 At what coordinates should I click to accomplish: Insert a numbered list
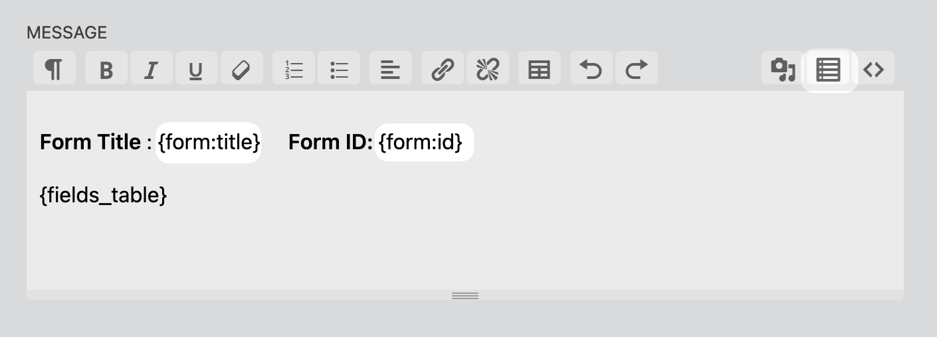point(293,68)
